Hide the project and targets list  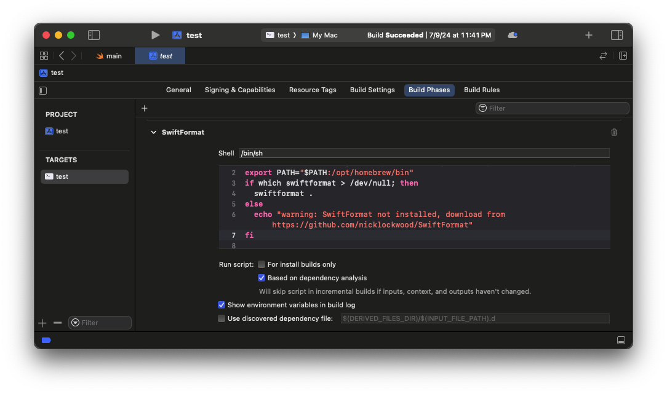(x=43, y=90)
